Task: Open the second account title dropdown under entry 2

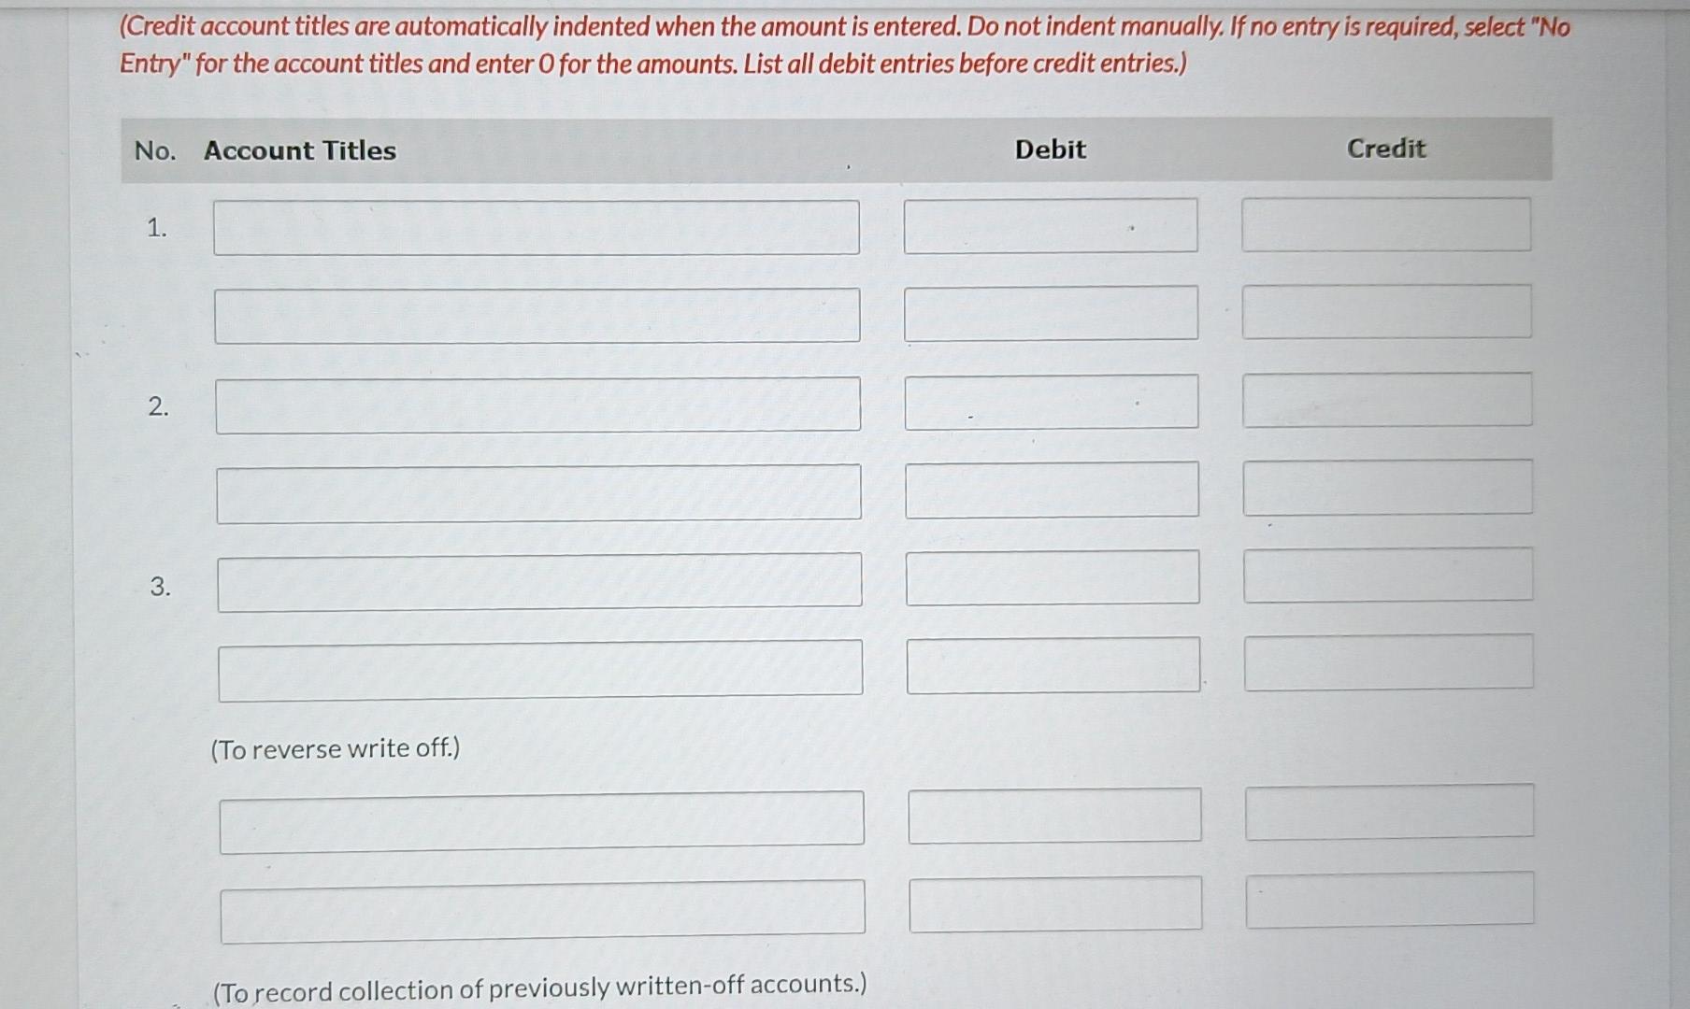Action: tap(537, 490)
